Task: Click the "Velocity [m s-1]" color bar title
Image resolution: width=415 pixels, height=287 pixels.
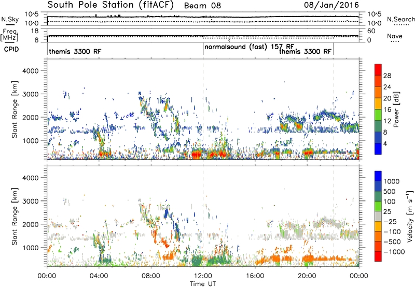Action: point(410,216)
